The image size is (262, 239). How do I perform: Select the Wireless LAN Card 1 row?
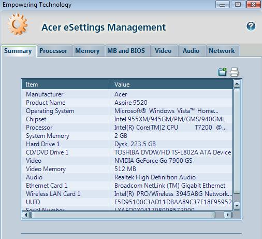tap(127, 194)
